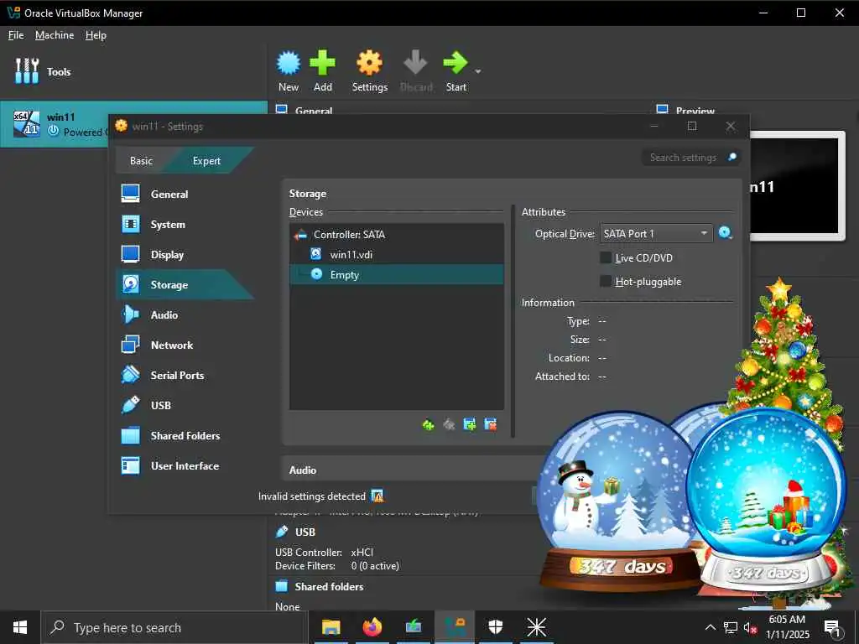
Task: Enable the Hot-pluggable checkbox
Action: (x=606, y=281)
